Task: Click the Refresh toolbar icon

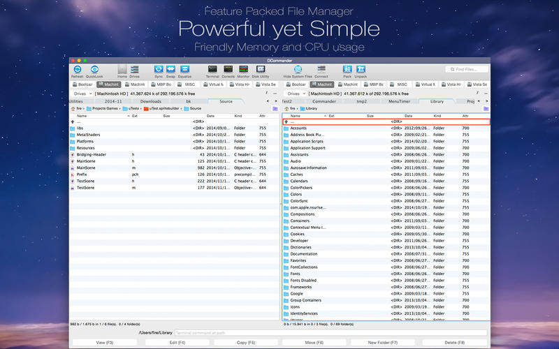Action: [77, 69]
